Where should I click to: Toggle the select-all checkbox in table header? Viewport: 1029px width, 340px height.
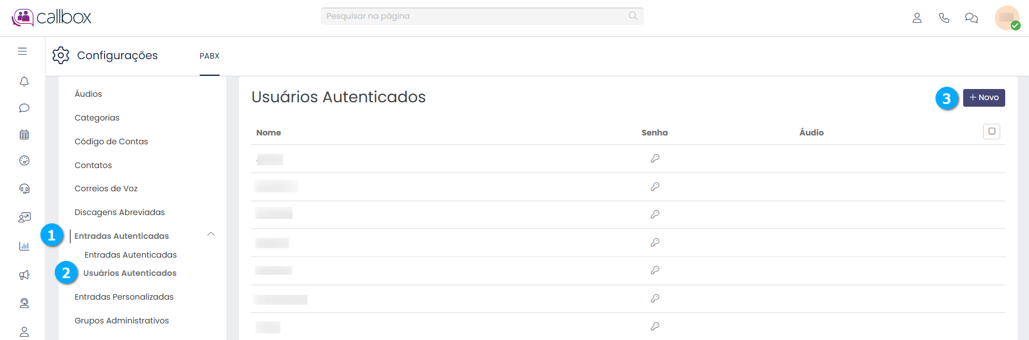(991, 132)
